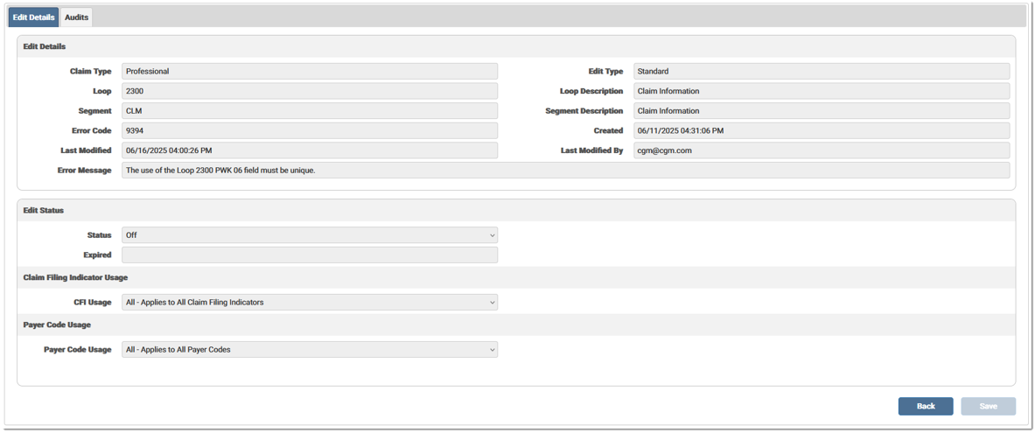Click the Status dropdown chevron arrow
The height and width of the screenshot is (433, 1035).
tap(492, 235)
